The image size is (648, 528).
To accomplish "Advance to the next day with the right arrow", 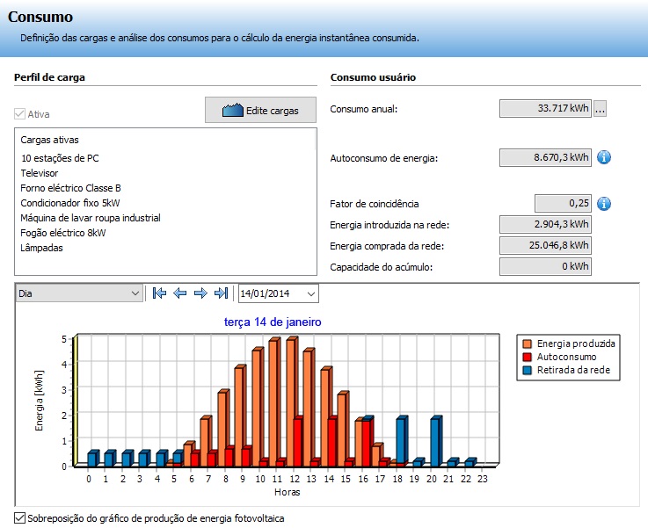I will 200,293.
